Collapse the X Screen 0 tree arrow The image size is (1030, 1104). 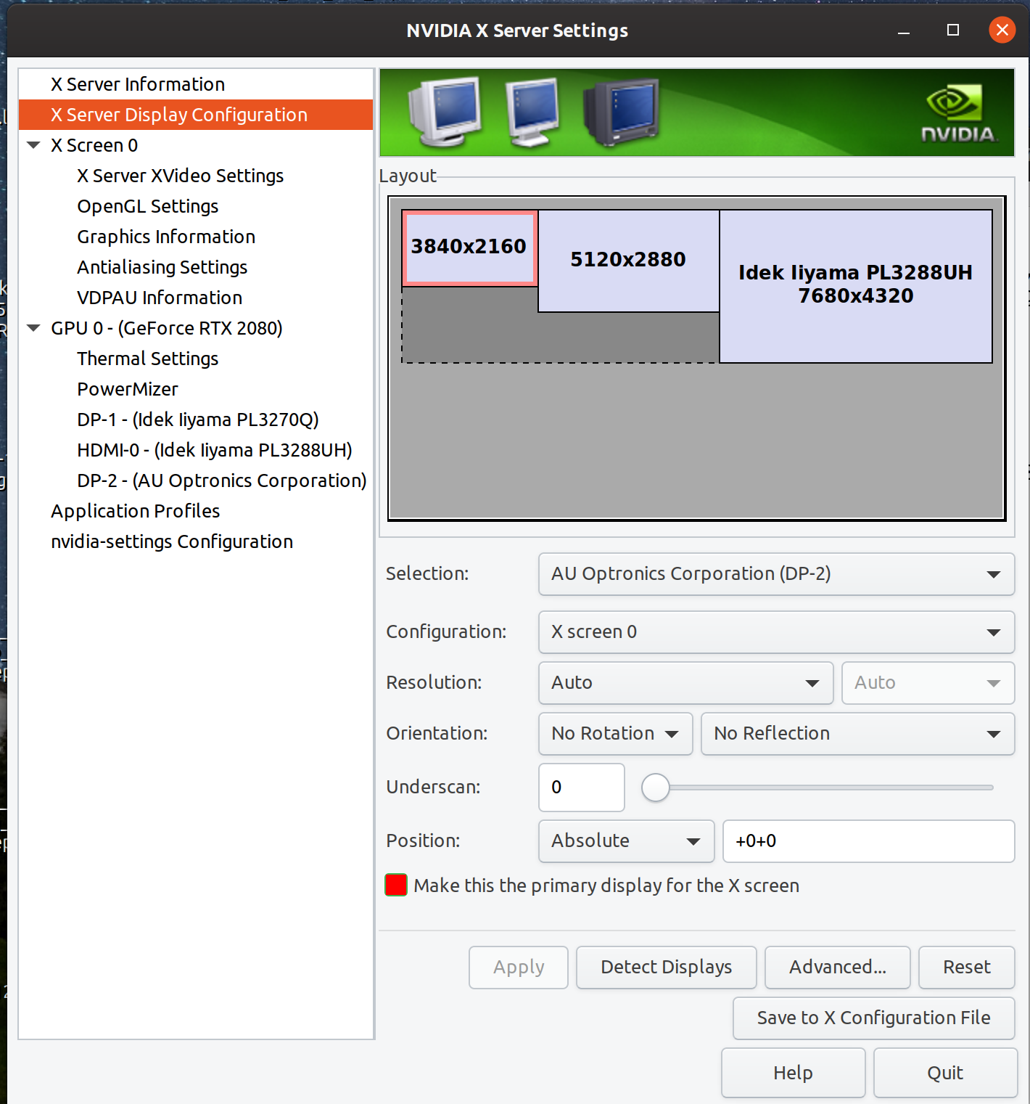[33, 145]
